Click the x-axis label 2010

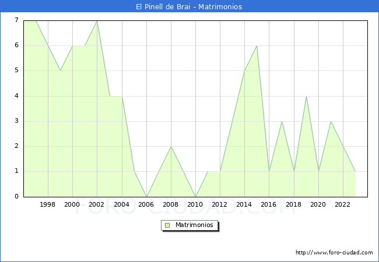pos(195,204)
